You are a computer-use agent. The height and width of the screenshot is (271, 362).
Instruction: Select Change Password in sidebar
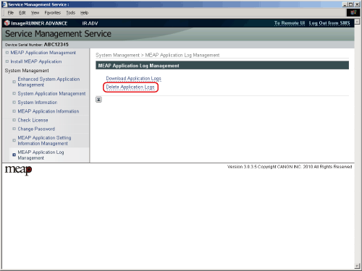pyautogui.click(x=36, y=129)
